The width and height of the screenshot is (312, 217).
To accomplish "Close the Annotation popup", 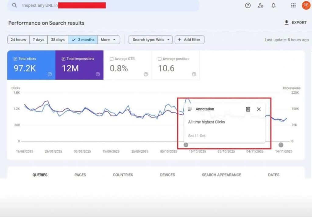I will [x=259, y=109].
